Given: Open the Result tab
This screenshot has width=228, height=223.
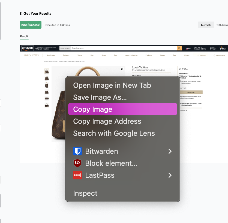Looking at the screenshot, I should point(24,36).
